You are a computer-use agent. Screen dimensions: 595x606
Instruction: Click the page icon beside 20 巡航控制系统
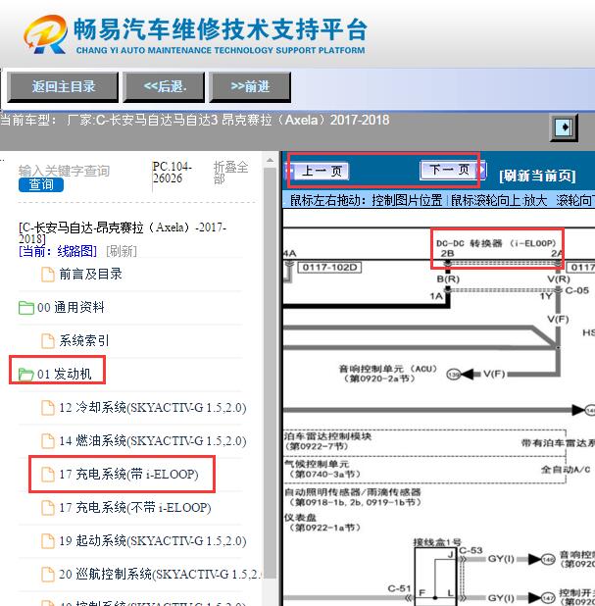coord(48,575)
